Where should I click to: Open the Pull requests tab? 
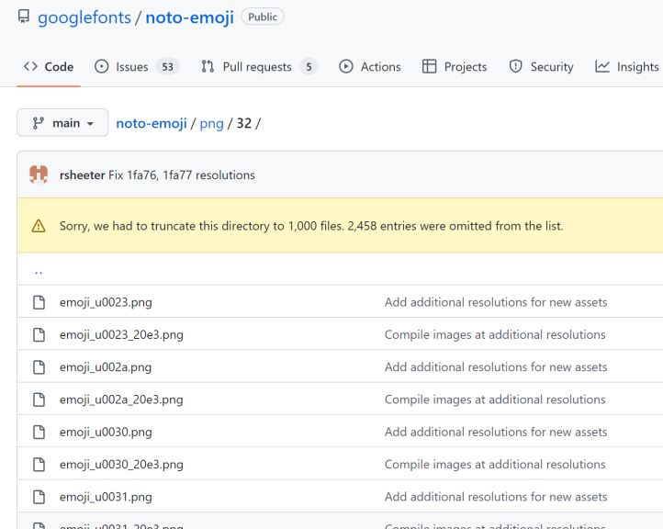pyautogui.click(x=259, y=67)
